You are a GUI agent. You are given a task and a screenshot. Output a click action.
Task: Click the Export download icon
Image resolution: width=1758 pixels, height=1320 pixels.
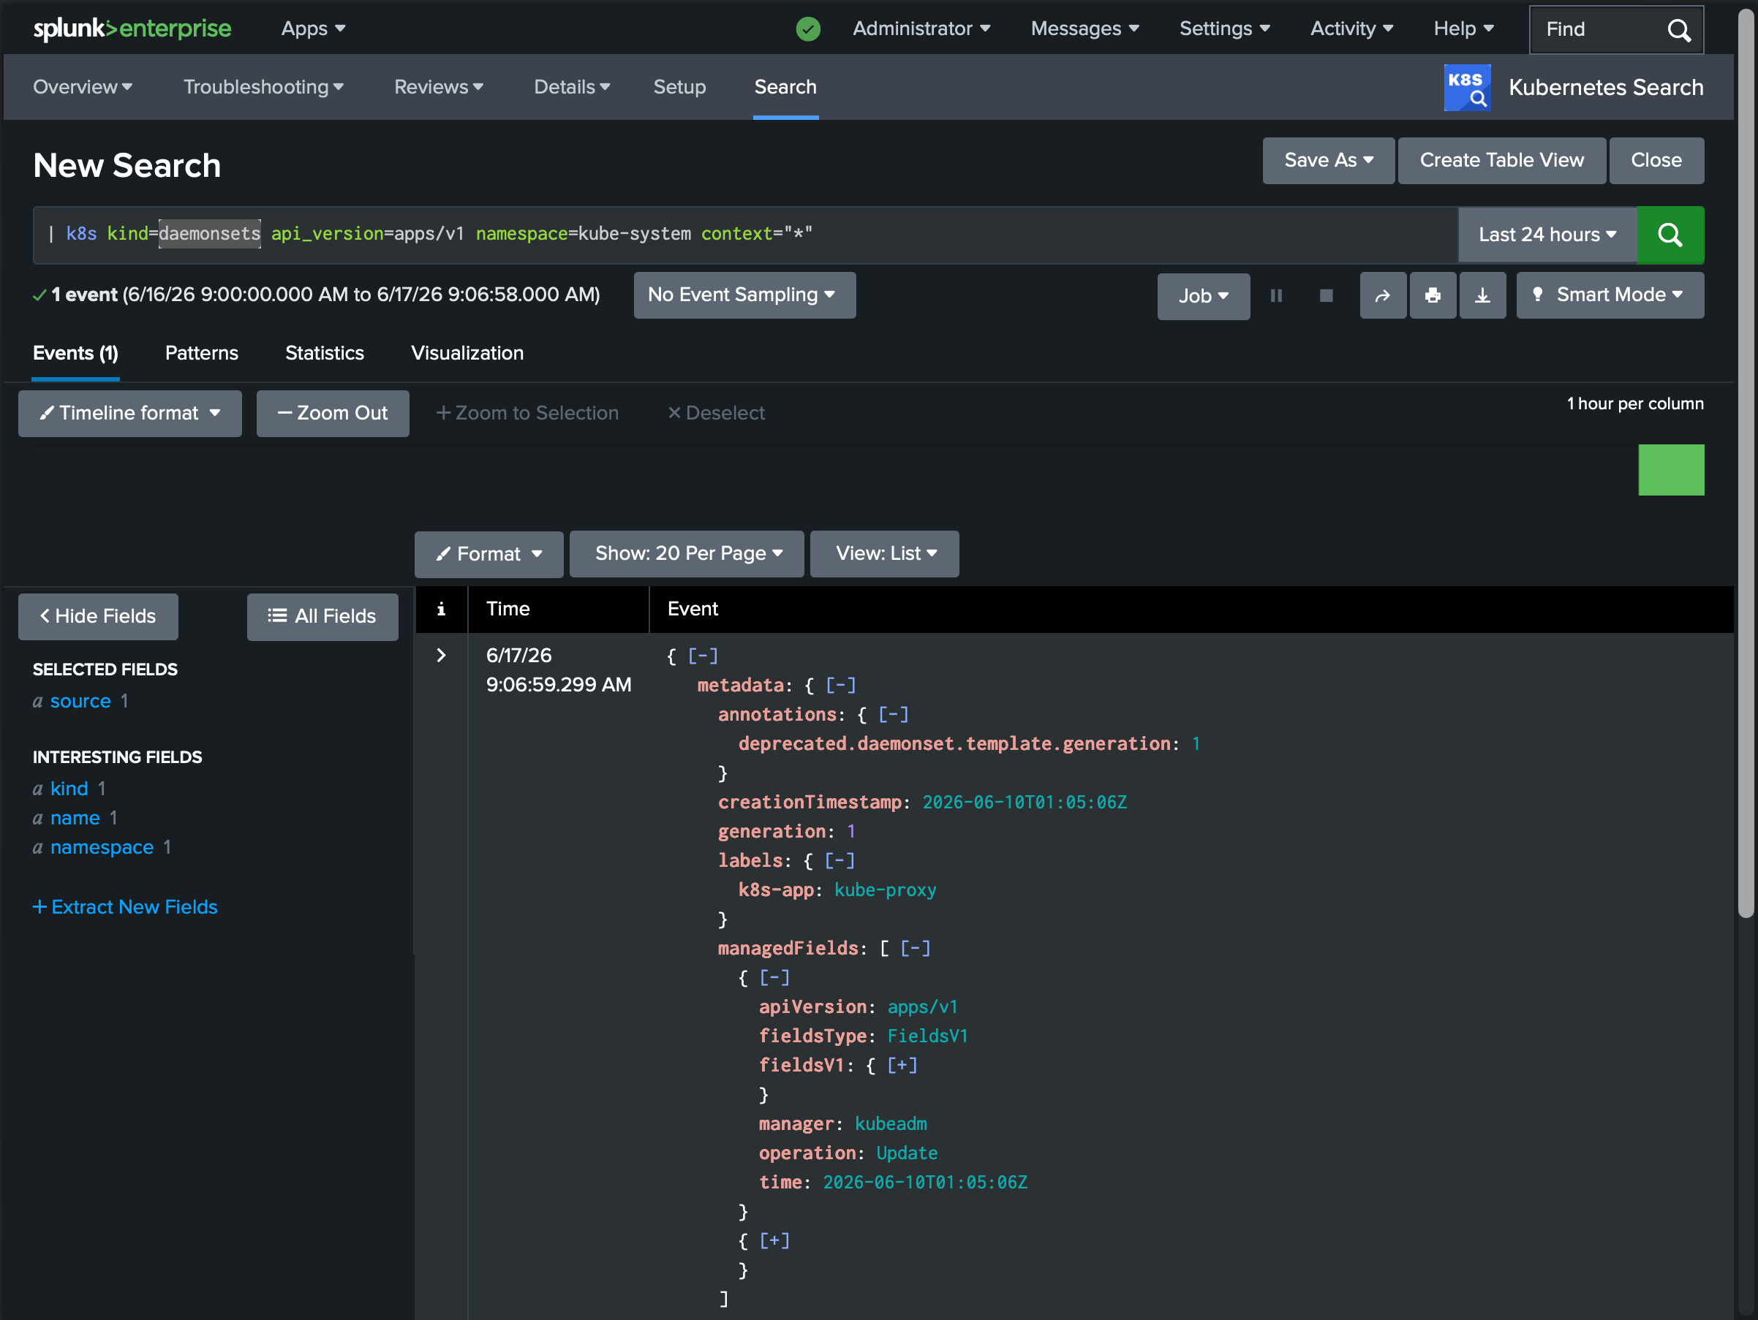click(1482, 296)
